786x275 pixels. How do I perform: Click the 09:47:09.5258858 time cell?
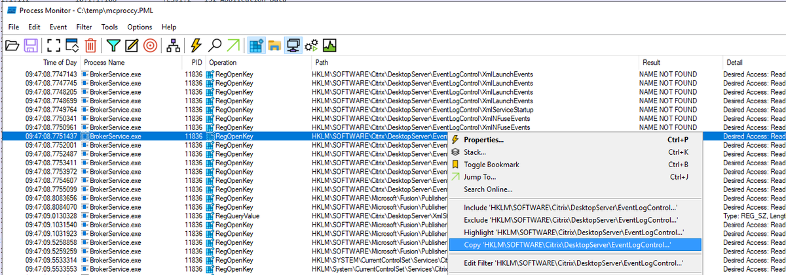(51, 242)
